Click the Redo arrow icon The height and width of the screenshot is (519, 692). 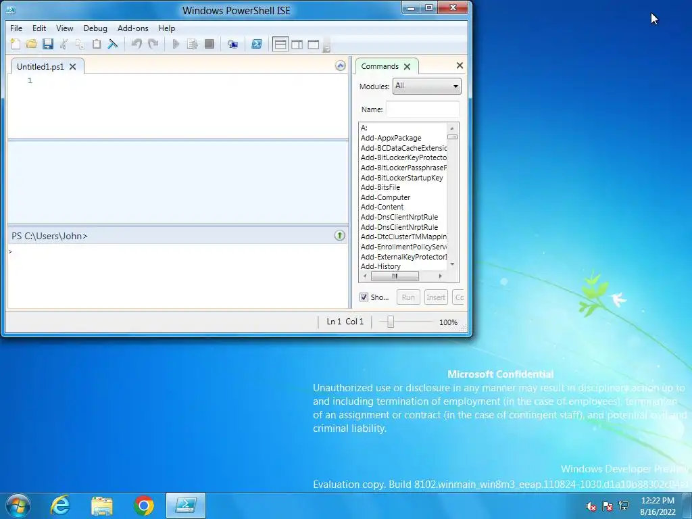(153, 44)
